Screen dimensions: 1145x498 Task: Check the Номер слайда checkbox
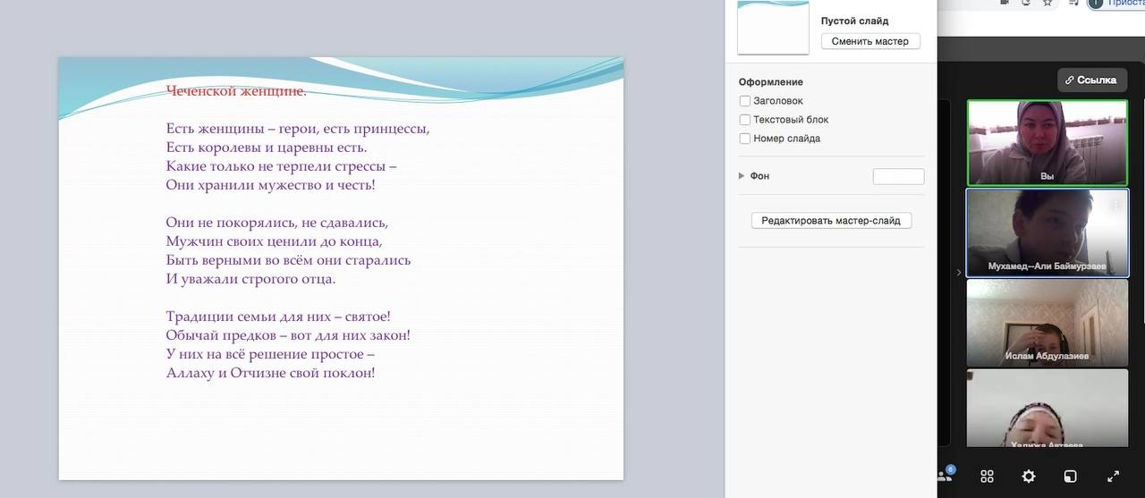tap(745, 139)
